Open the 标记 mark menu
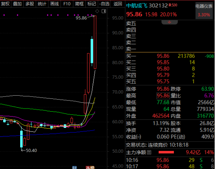This screenshot has height=169, width=215. click(92, 4)
